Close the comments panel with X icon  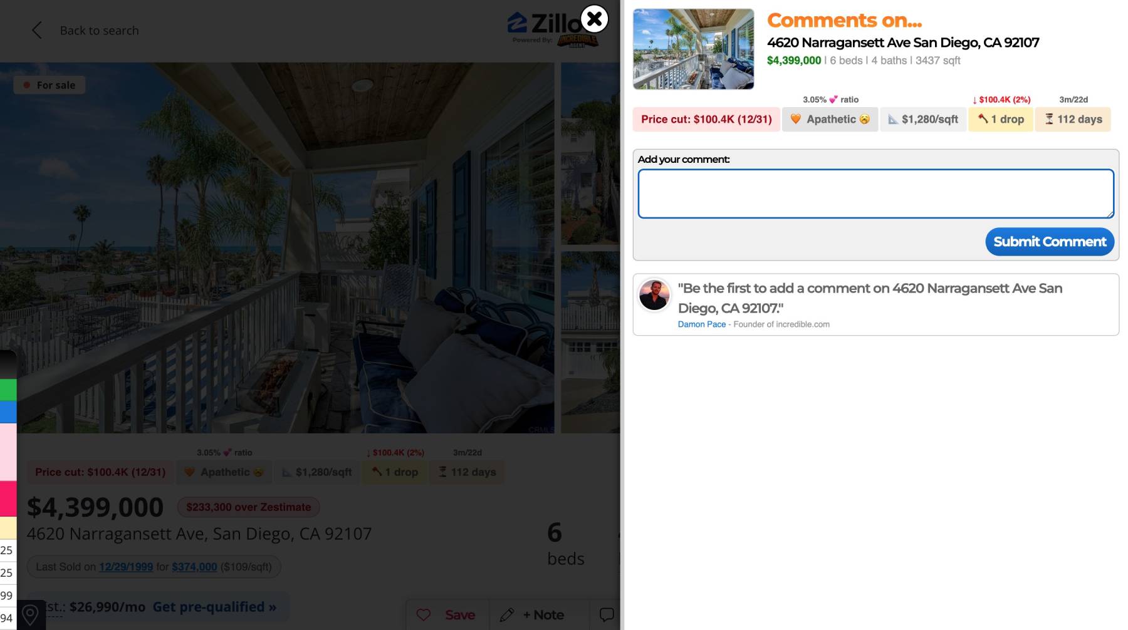[594, 19]
